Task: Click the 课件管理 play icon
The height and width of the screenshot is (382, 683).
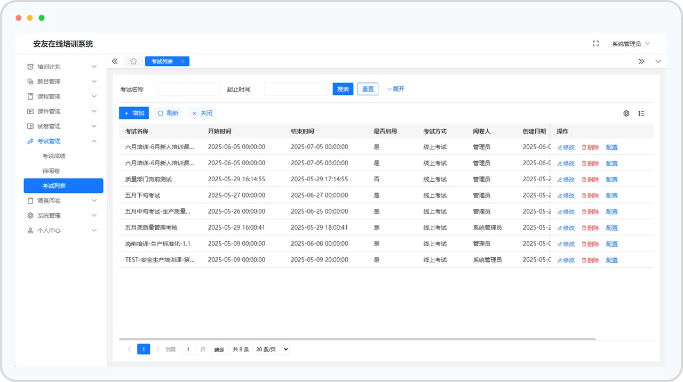Action: pos(30,111)
